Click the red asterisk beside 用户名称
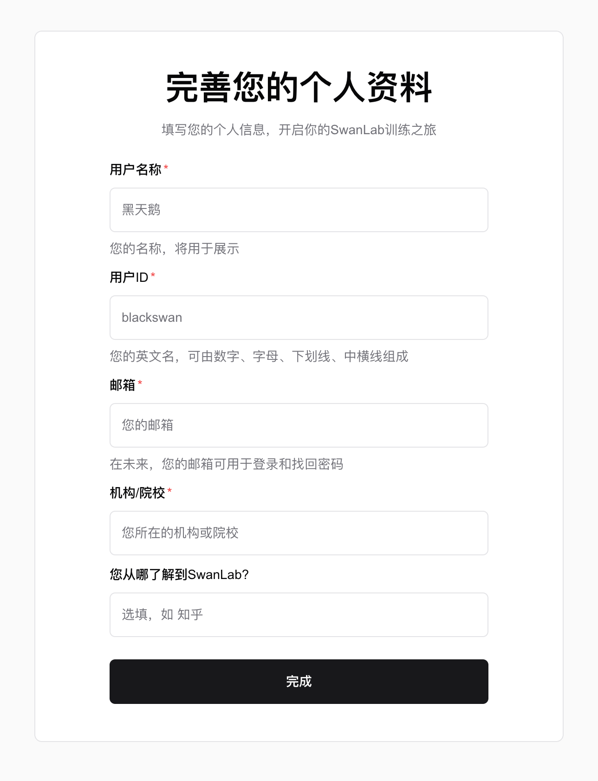Viewport: 598px width, 781px height. (166, 168)
